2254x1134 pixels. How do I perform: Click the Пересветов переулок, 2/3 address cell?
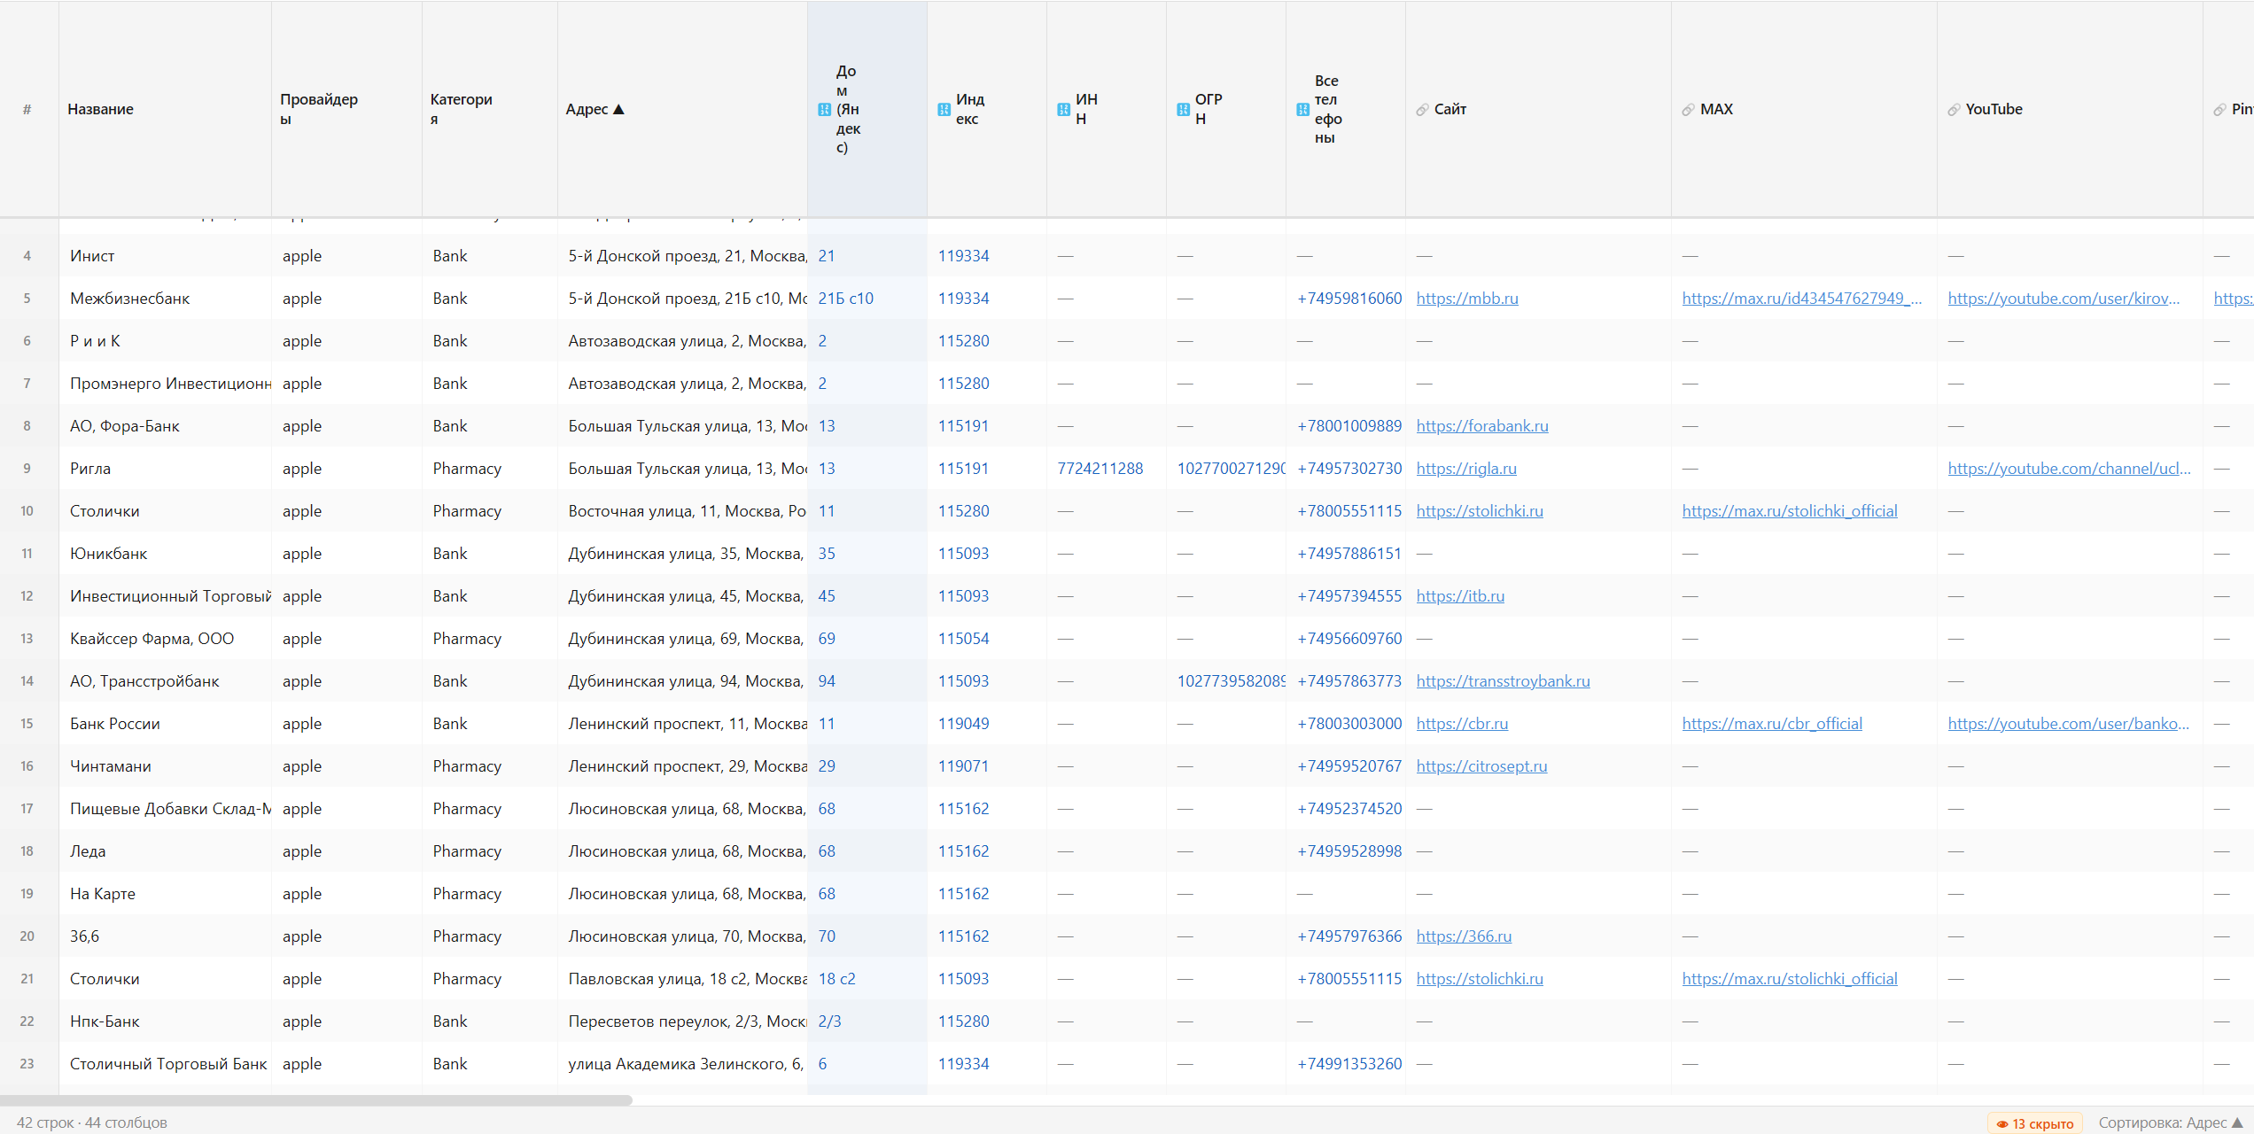[682, 1021]
